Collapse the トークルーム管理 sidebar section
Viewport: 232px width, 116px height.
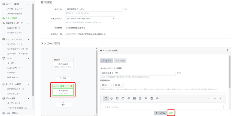pos(29,84)
